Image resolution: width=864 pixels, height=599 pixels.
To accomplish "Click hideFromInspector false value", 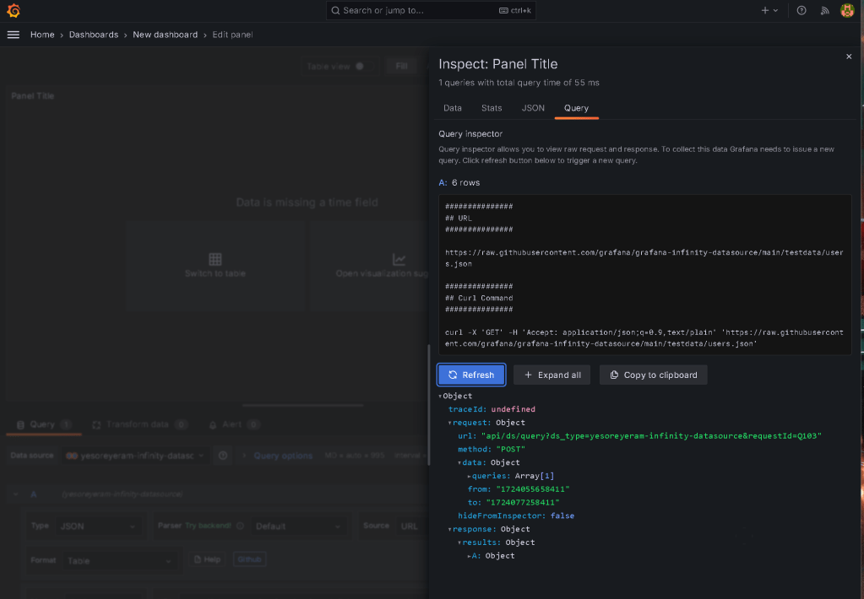I will [562, 515].
